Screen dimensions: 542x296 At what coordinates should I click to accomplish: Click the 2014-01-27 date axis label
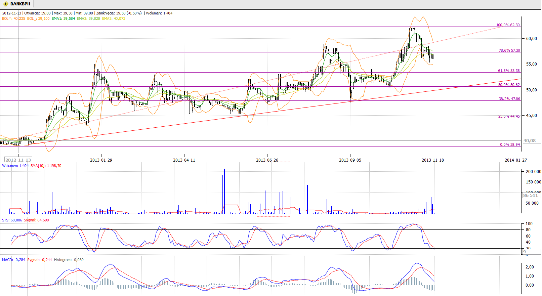(516, 160)
